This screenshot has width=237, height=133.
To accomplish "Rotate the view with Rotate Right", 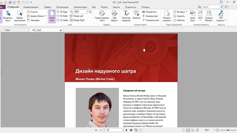I will coord(77,20).
